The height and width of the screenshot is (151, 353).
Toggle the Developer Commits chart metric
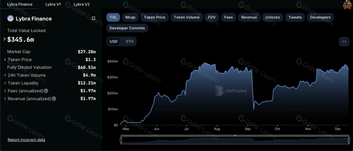point(127,28)
